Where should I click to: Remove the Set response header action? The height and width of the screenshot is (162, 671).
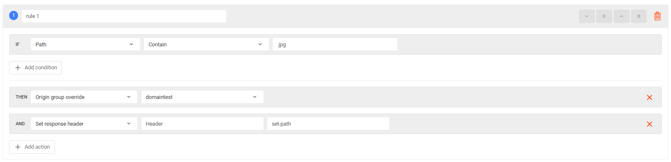click(x=649, y=124)
